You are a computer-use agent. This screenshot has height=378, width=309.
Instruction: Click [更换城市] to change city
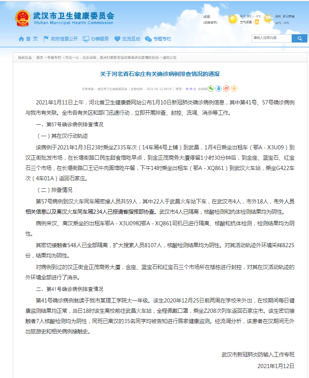tap(210, 22)
